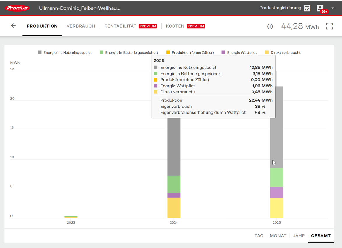Toggle the Direkt verbraucht legend entry
342x248 pixels.
pos(283,53)
